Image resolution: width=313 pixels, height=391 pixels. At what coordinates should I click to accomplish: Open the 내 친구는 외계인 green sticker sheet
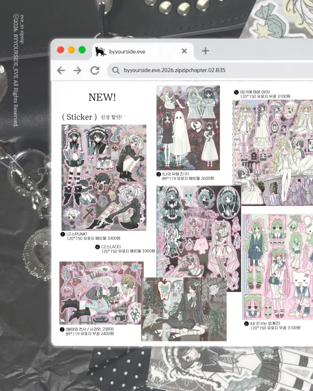point(278,267)
